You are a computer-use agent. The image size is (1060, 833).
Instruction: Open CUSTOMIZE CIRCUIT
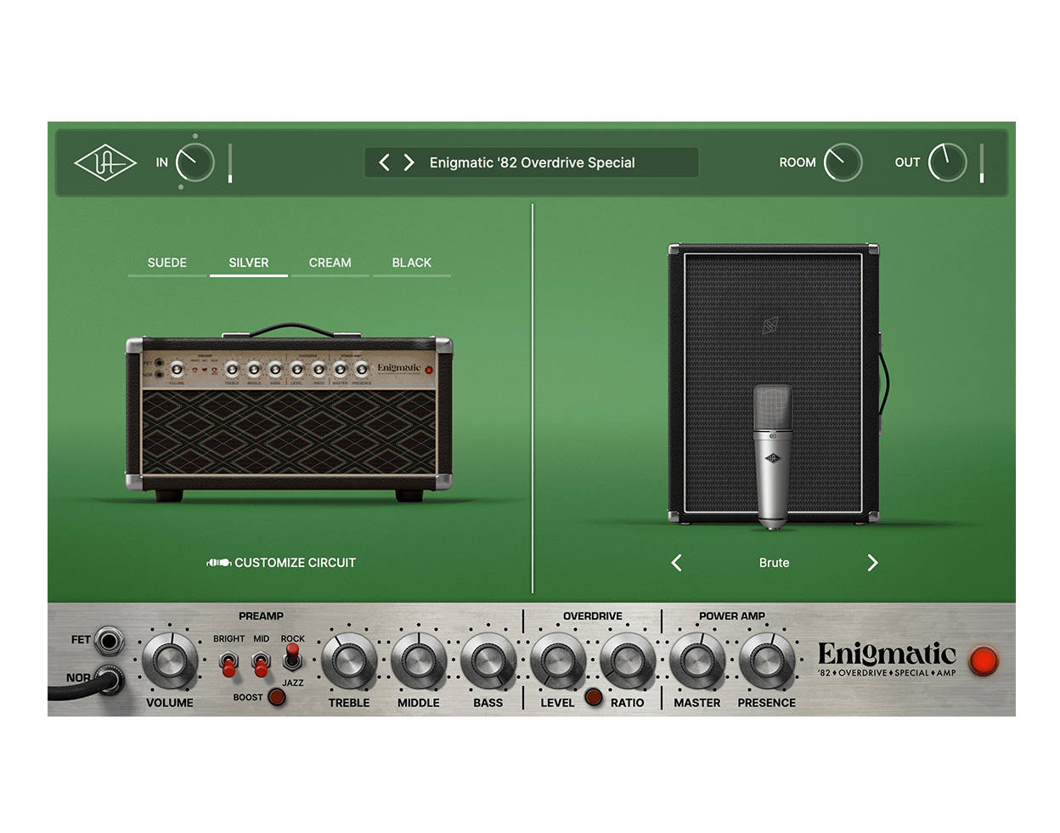point(295,563)
